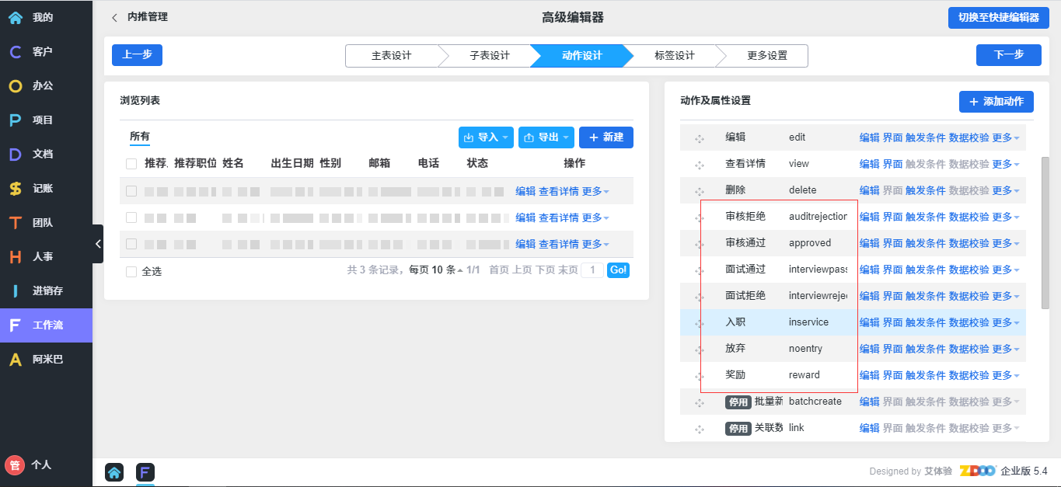Click the 添加动作 button

[x=996, y=102]
